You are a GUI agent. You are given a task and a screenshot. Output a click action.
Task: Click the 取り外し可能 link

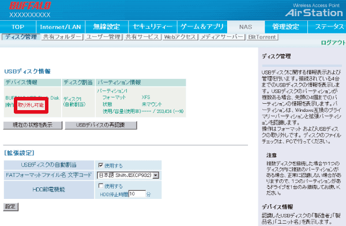[31, 105]
